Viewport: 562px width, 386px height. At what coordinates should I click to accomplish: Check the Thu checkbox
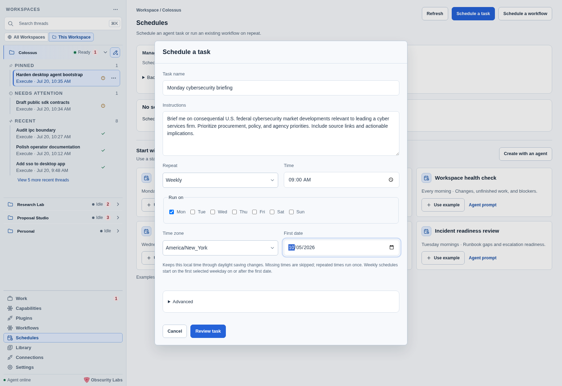(234, 212)
